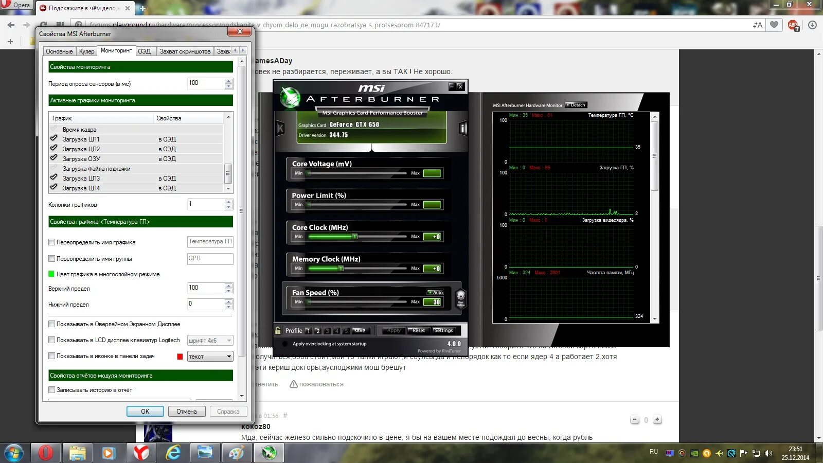Click the Afterburner save profile button

(360, 331)
